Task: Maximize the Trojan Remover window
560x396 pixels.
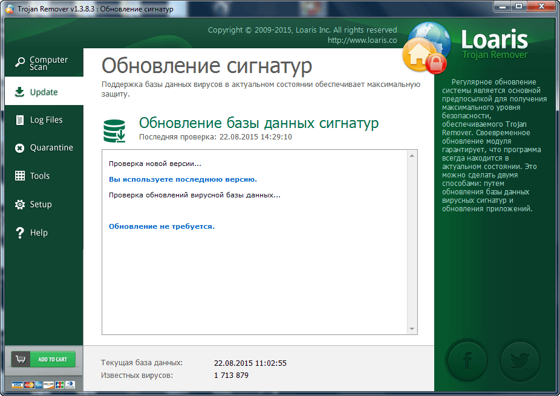Action: pyautogui.click(x=519, y=6)
